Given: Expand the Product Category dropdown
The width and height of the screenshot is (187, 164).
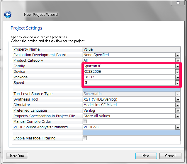Looking at the screenshot, I should pos(177,61).
